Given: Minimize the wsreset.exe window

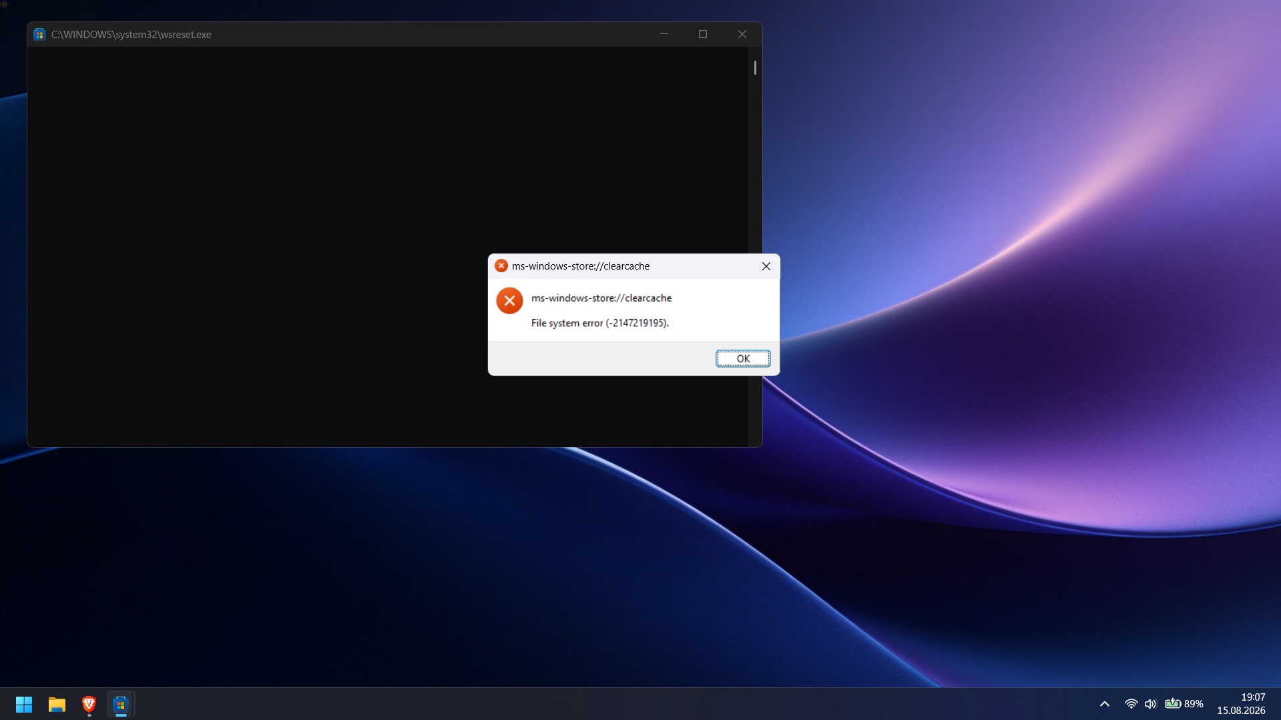Looking at the screenshot, I should click(x=664, y=34).
